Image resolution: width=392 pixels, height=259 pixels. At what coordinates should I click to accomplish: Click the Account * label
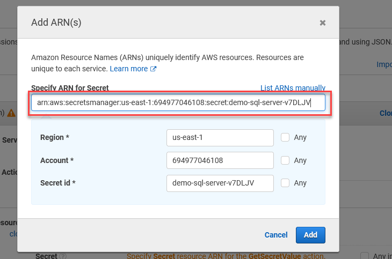click(57, 160)
